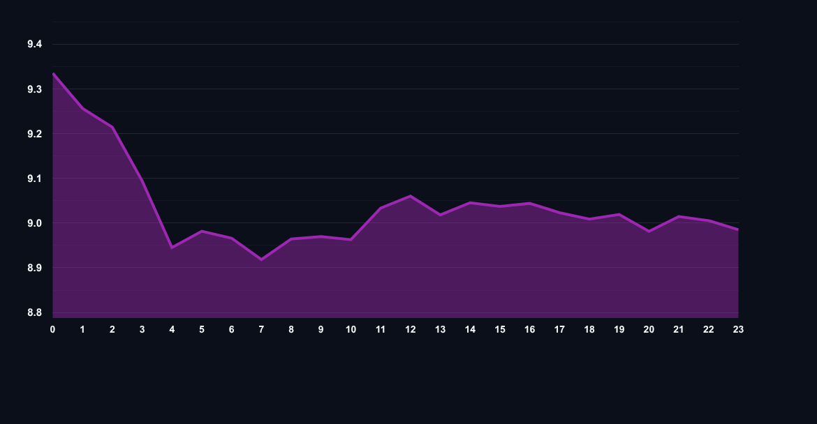Viewport: 817px width, 424px height.
Task: Select the dip at hour 20
Action: pyautogui.click(x=648, y=232)
